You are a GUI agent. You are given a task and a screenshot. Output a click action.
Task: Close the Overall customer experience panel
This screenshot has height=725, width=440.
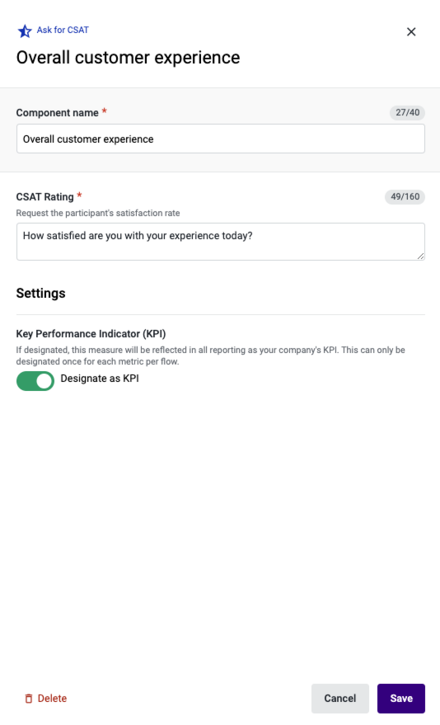pyautogui.click(x=411, y=32)
